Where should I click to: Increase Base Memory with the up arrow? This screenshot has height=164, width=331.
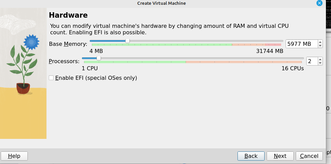(320, 42)
